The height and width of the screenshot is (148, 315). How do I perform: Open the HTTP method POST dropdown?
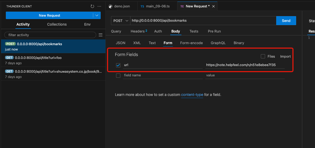121,21
